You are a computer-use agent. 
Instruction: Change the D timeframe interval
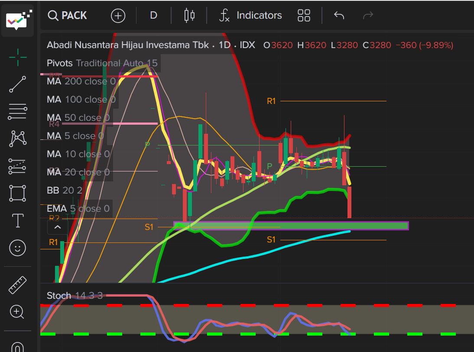pos(153,16)
